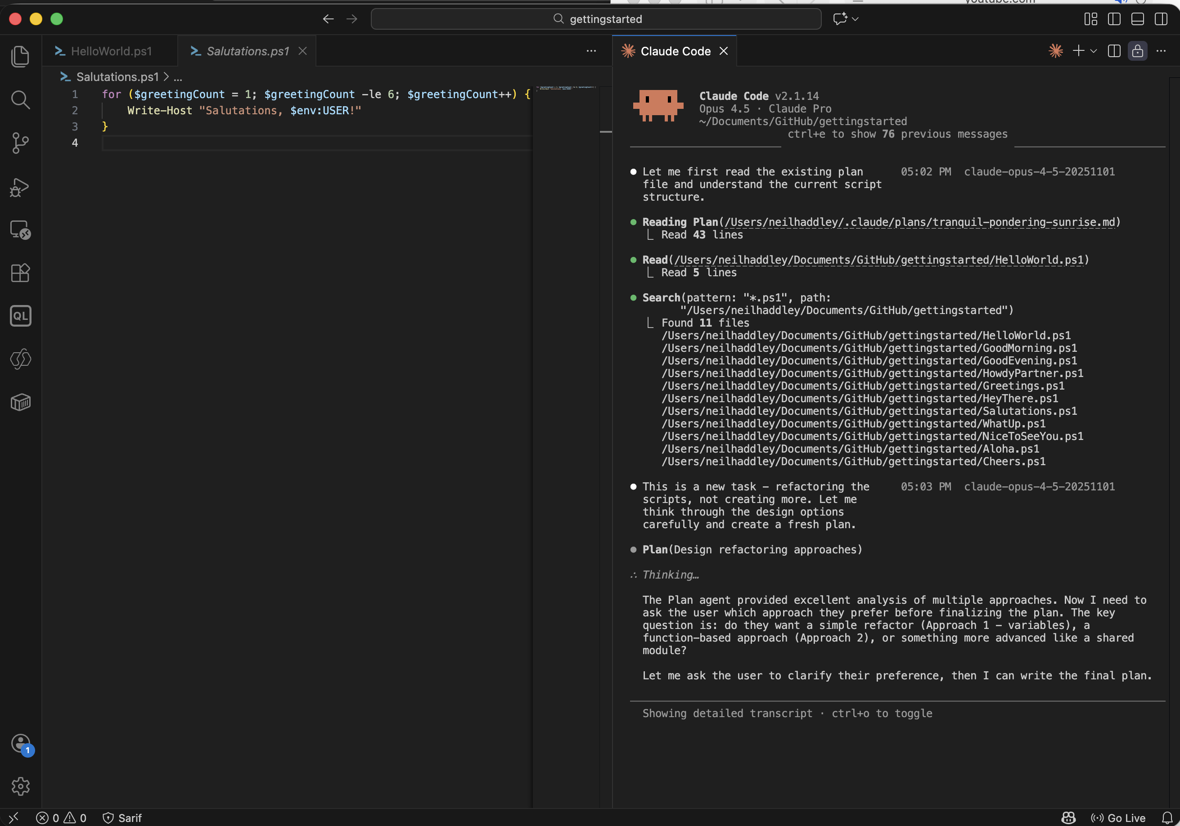This screenshot has height=826, width=1180.
Task: Select the Claude Code tab
Action: (x=675, y=51)
